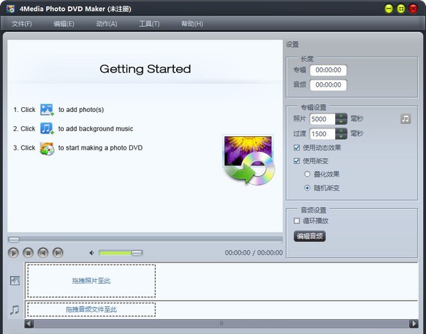Viewport: 426px width, 334px height.
Task: Click the 专辑 length field
Action: pyautogui.click(x=328, y=70)
